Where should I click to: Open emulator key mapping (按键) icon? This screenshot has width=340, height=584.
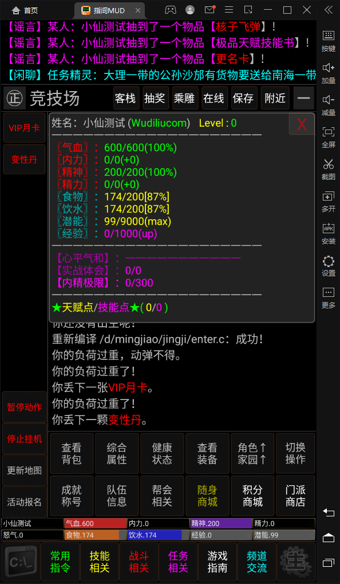329,41
